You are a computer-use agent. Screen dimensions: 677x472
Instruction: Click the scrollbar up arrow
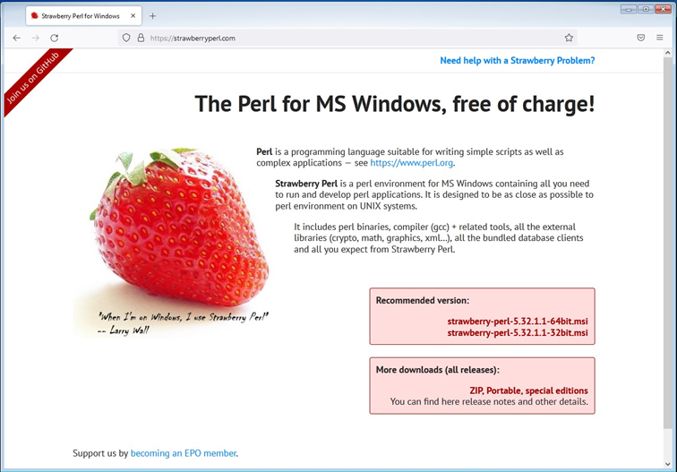click(668, 53)
